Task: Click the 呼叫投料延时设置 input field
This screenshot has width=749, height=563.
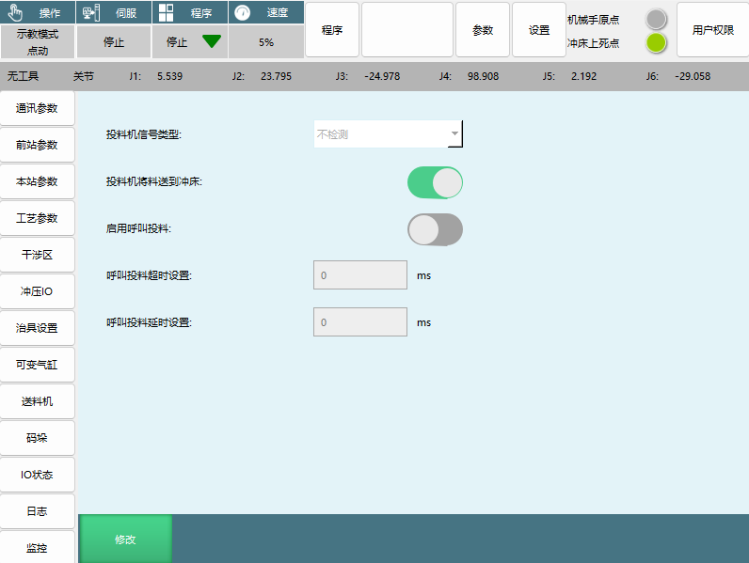Action: [x=359, y=322]
